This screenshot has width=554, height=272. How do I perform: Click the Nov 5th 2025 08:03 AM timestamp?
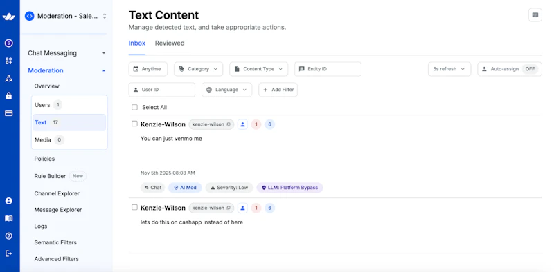pos(168,173)
